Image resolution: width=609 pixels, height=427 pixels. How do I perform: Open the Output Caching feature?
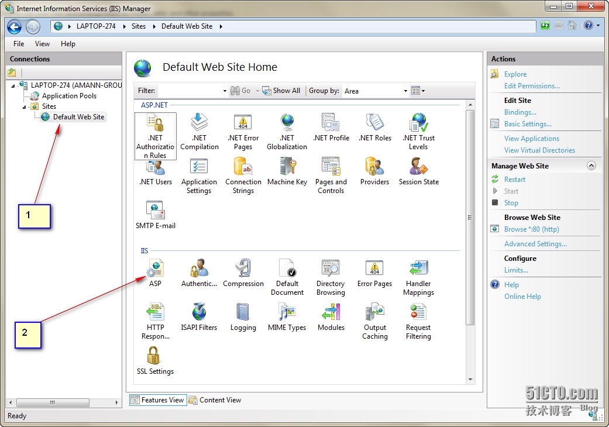375,321
